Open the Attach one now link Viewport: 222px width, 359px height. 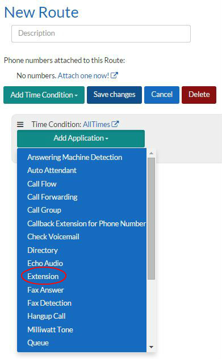click(x=83, y=75)
